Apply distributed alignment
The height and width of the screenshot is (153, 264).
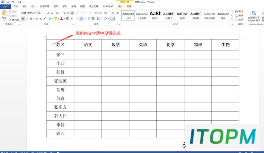[93, 19]
